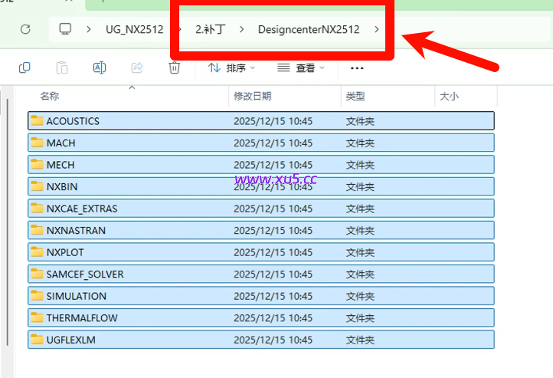Sort by 修改日期 column header

tap(252, 97)
